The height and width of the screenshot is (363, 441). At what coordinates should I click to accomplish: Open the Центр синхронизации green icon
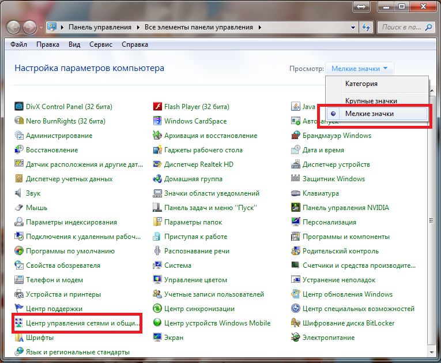tap(157, 309)
